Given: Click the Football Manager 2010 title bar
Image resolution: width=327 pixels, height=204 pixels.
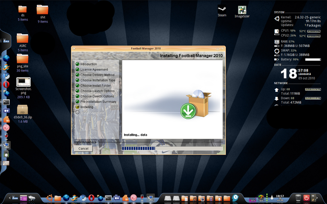Looking at the screenshot, I should pos(148,48).
